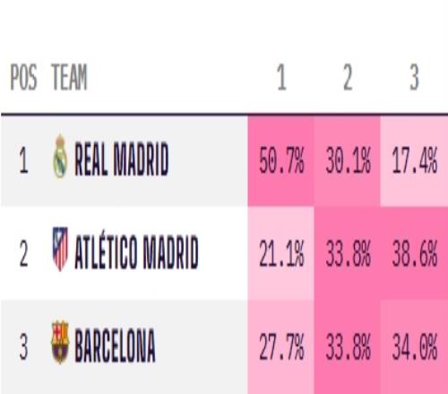Click the Real Madrid crest icon

(x=60, y=157)
